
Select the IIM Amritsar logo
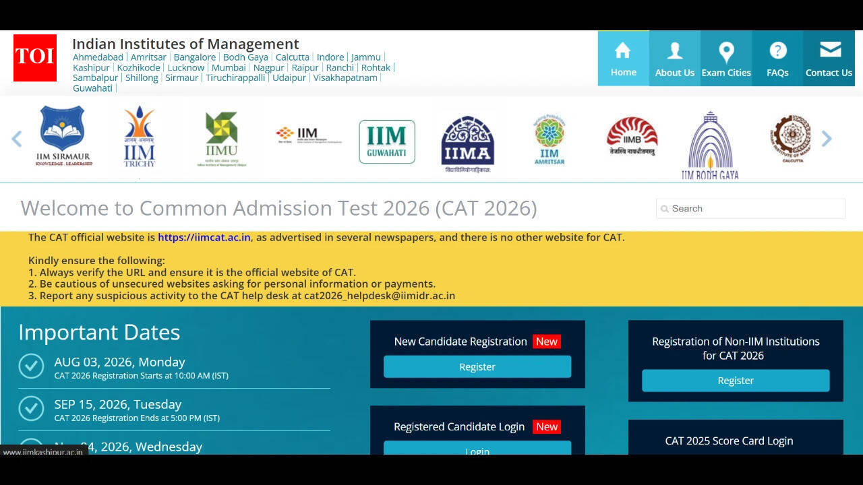coord(549,139)
